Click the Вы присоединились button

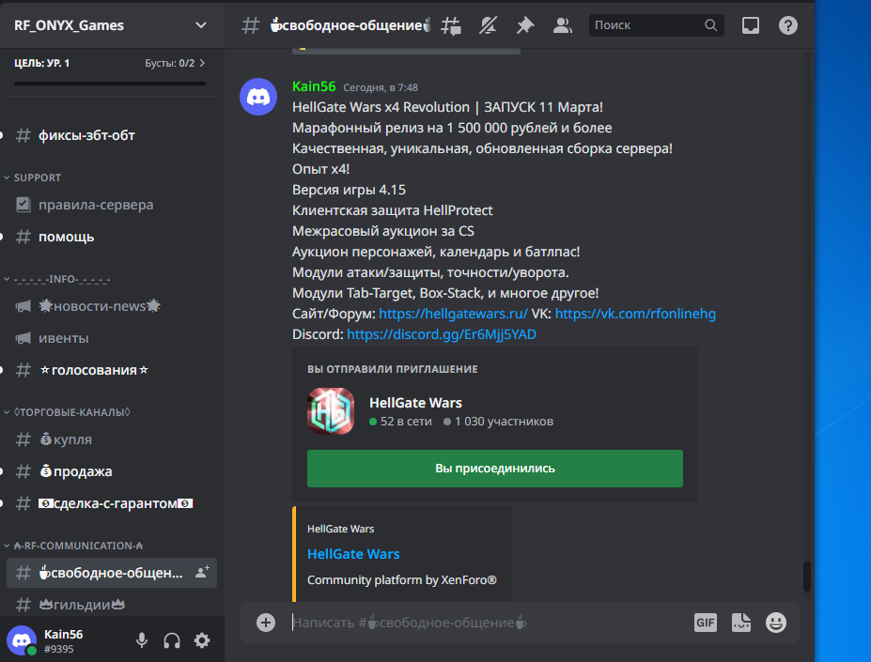pyautogui.click(x=495, y=469)
